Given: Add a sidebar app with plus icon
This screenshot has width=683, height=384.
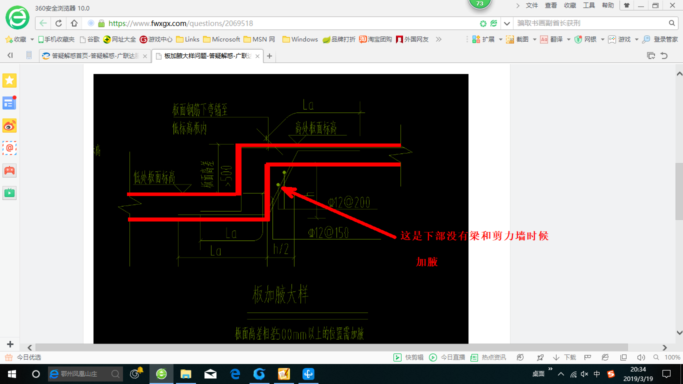Looking at the screenshot, I should [10, 344].
